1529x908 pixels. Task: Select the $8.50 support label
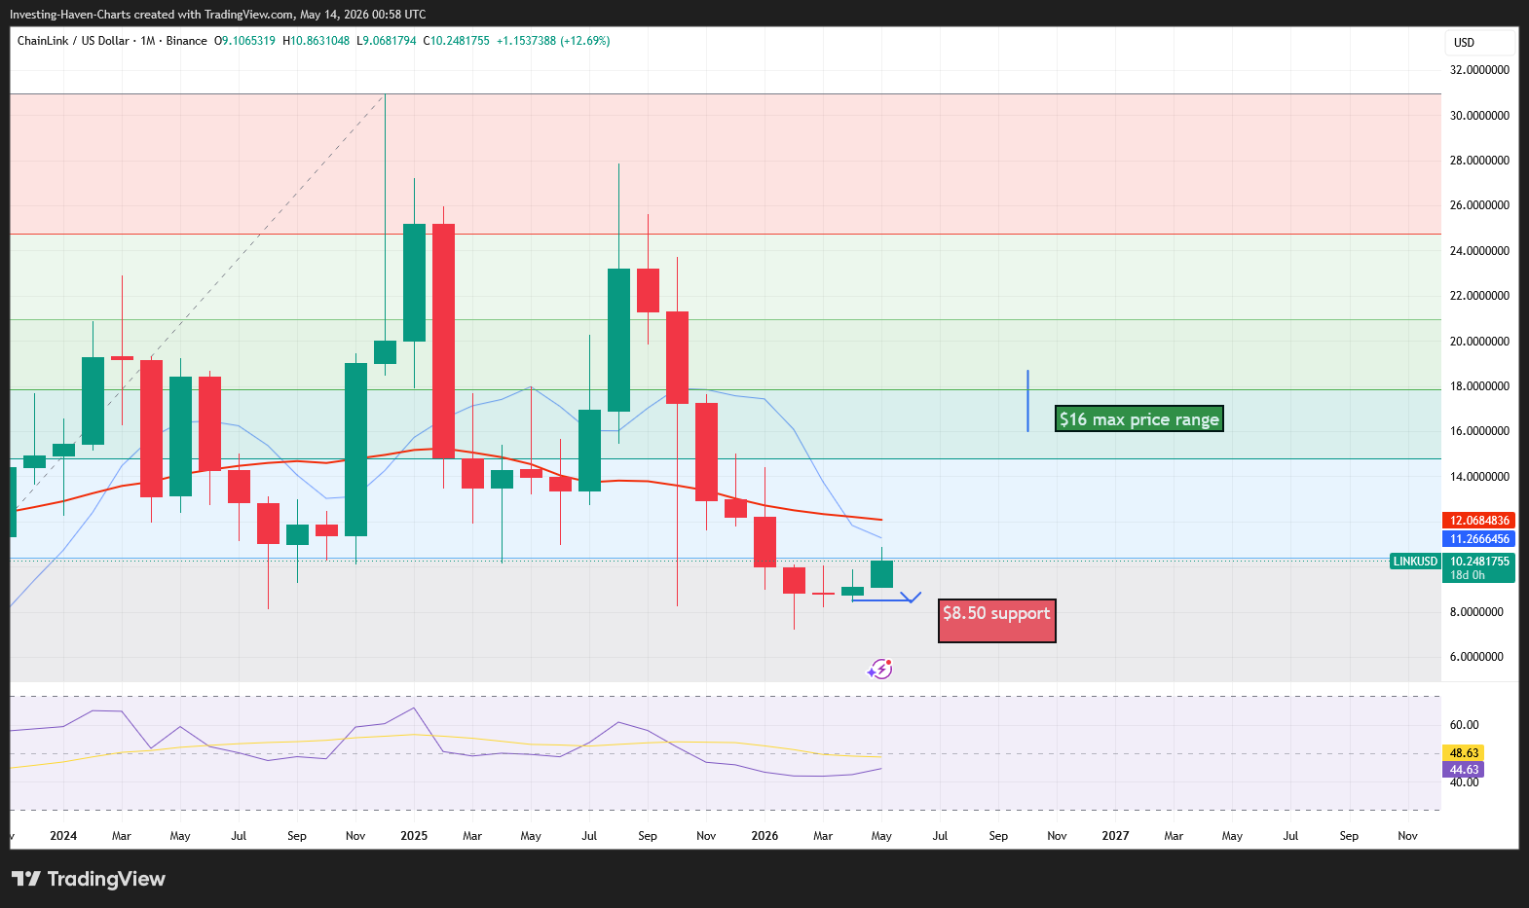click(996, 621)
